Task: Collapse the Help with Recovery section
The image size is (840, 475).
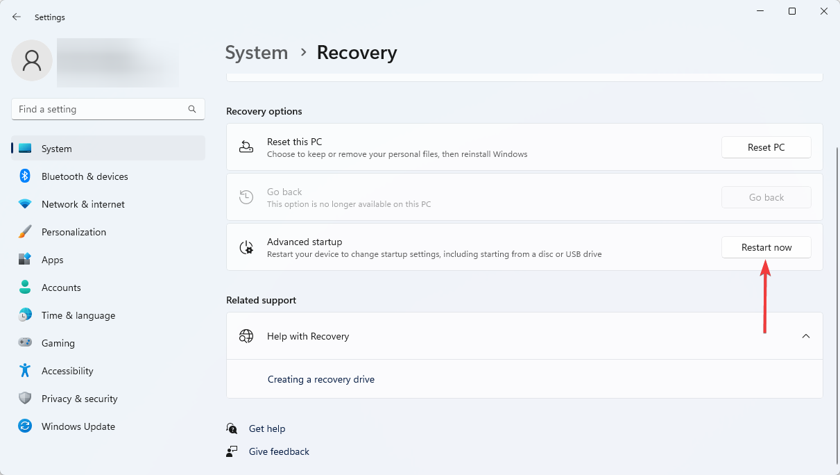Action: coord(806,336)
